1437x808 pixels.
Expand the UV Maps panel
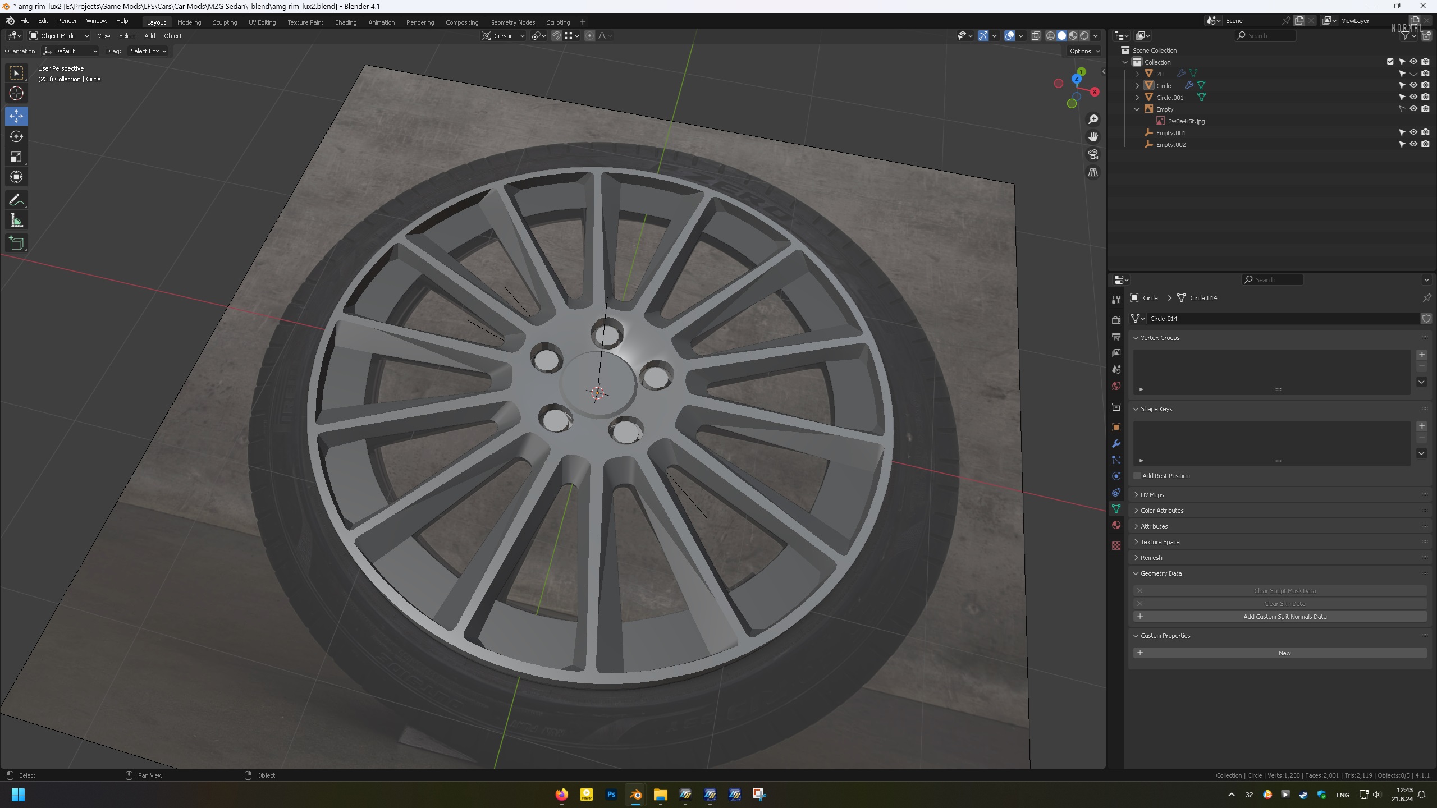[1152, 495]
